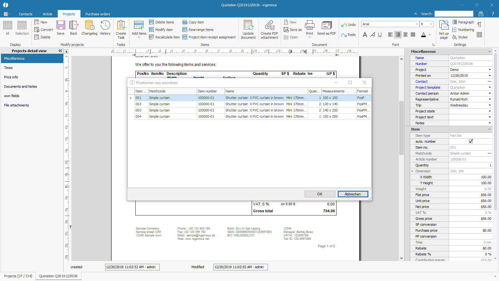Viewport: 499px width, 281px height.
Task: Switch to the Contacts ribbon tab
Action: pos(26,14)
